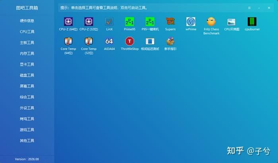Switch to the 硬件信息 category
Screen dimensions: 278x163
tap(27, 21)
